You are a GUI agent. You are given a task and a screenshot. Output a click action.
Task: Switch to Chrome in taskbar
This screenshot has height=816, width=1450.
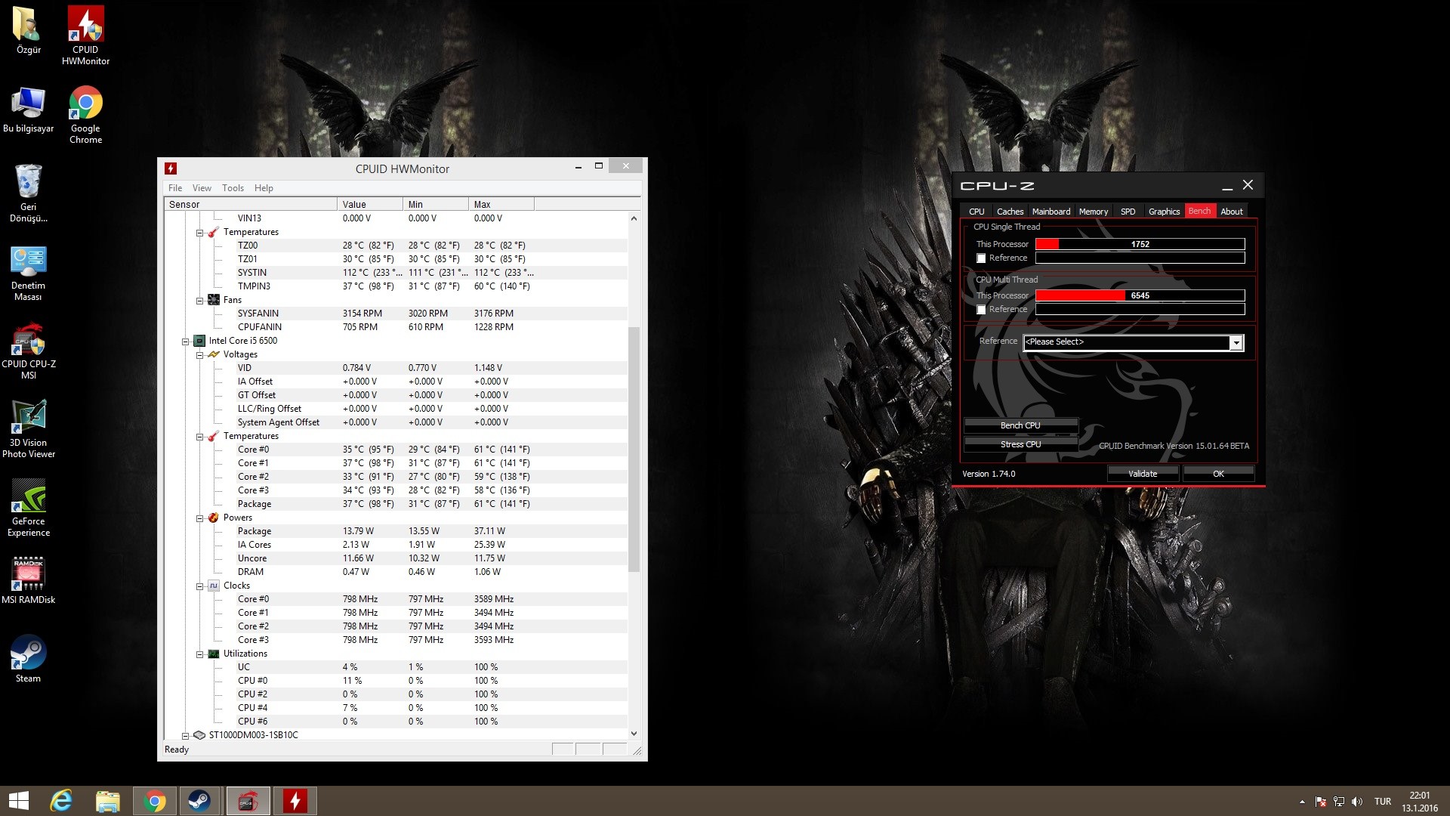point(154,801)
